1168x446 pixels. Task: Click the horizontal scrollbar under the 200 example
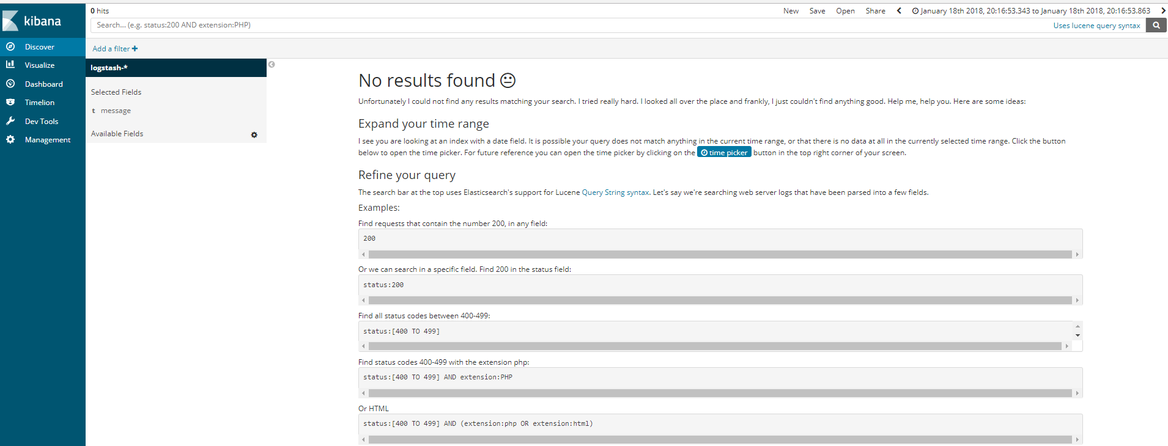point(720,254)
